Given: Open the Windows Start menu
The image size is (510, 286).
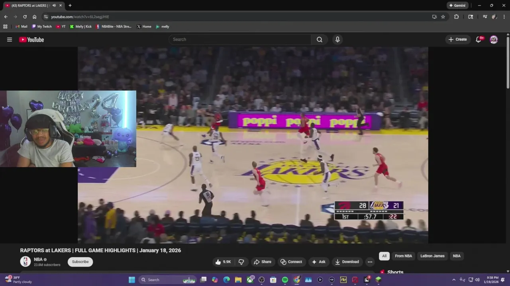Looking at the screenshot, I should tap(132, 280).
